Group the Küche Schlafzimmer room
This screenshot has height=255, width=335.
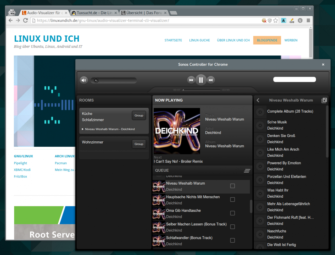139,115
